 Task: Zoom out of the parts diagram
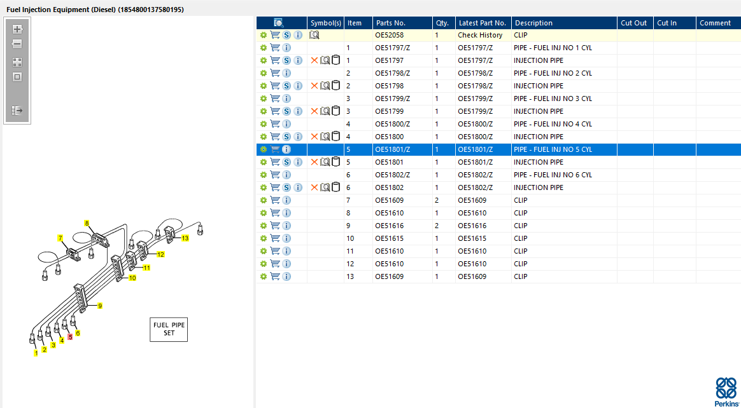[x=17, y=44]
